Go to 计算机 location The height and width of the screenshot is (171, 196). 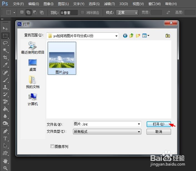(x=33, y=99)
